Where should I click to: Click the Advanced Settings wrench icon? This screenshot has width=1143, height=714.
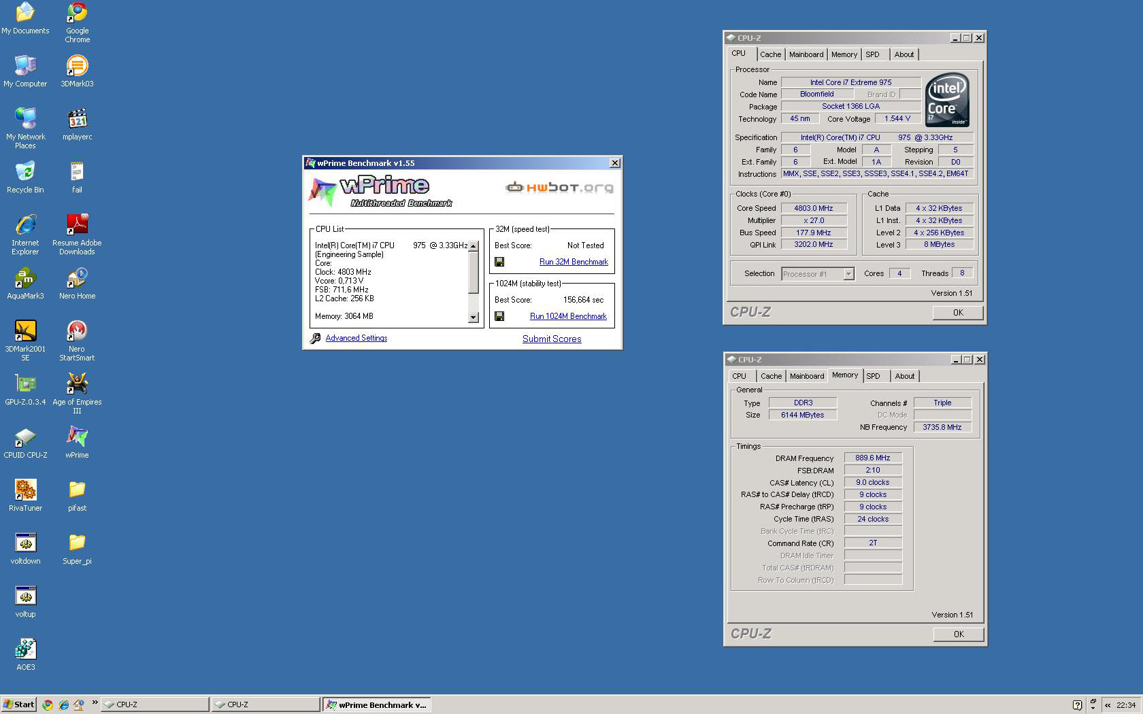315,338
